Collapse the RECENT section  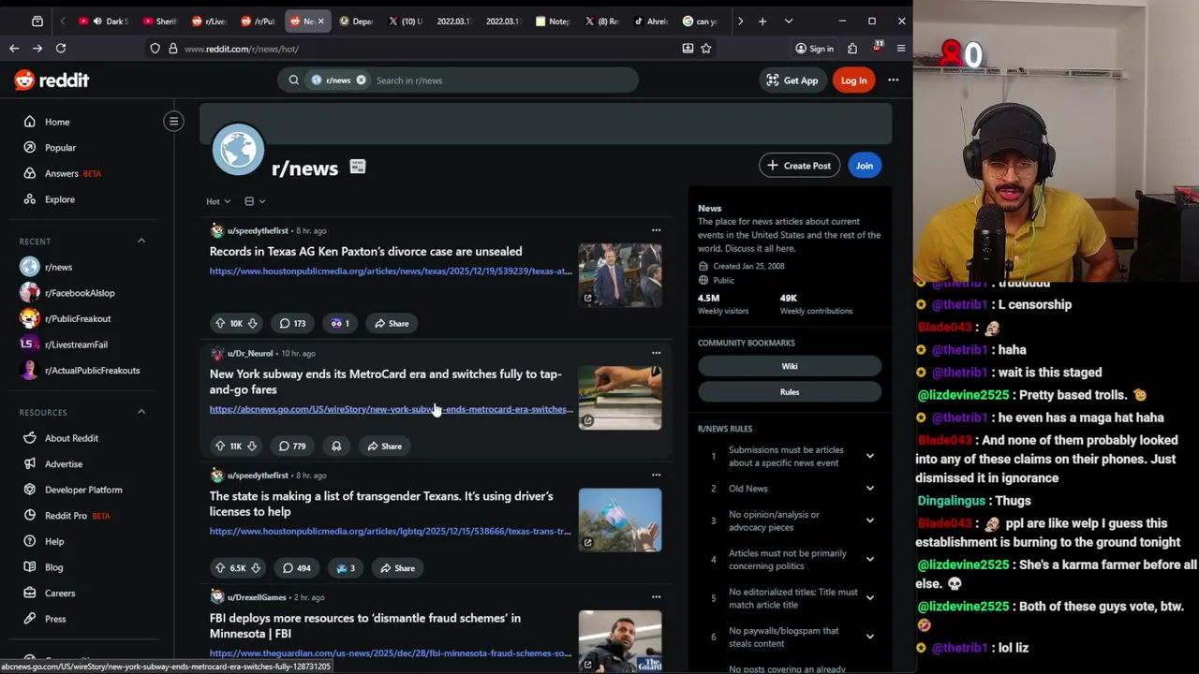(x=141, y=242)
